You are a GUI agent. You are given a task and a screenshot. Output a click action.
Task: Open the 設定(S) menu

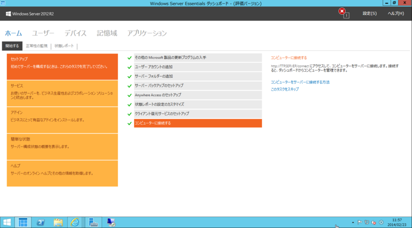click(369, 13)
